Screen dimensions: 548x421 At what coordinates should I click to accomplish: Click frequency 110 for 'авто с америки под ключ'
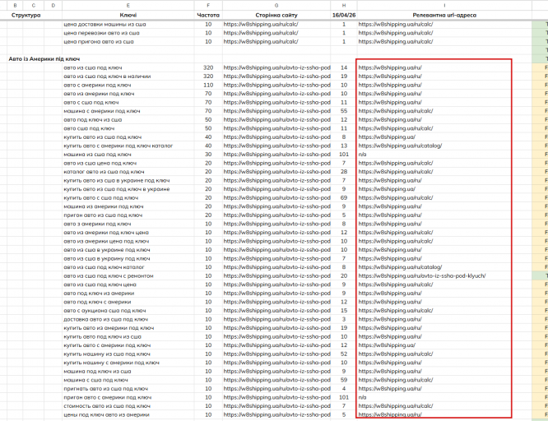(208, 85)
